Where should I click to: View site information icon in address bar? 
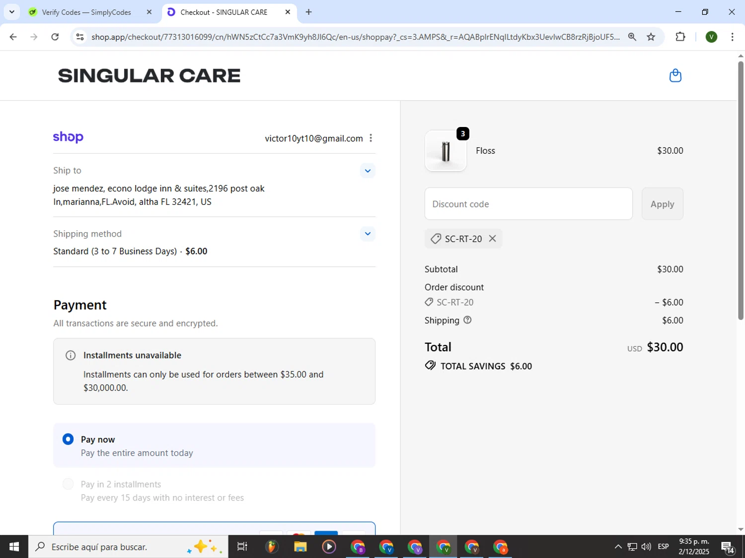point(80,37)
